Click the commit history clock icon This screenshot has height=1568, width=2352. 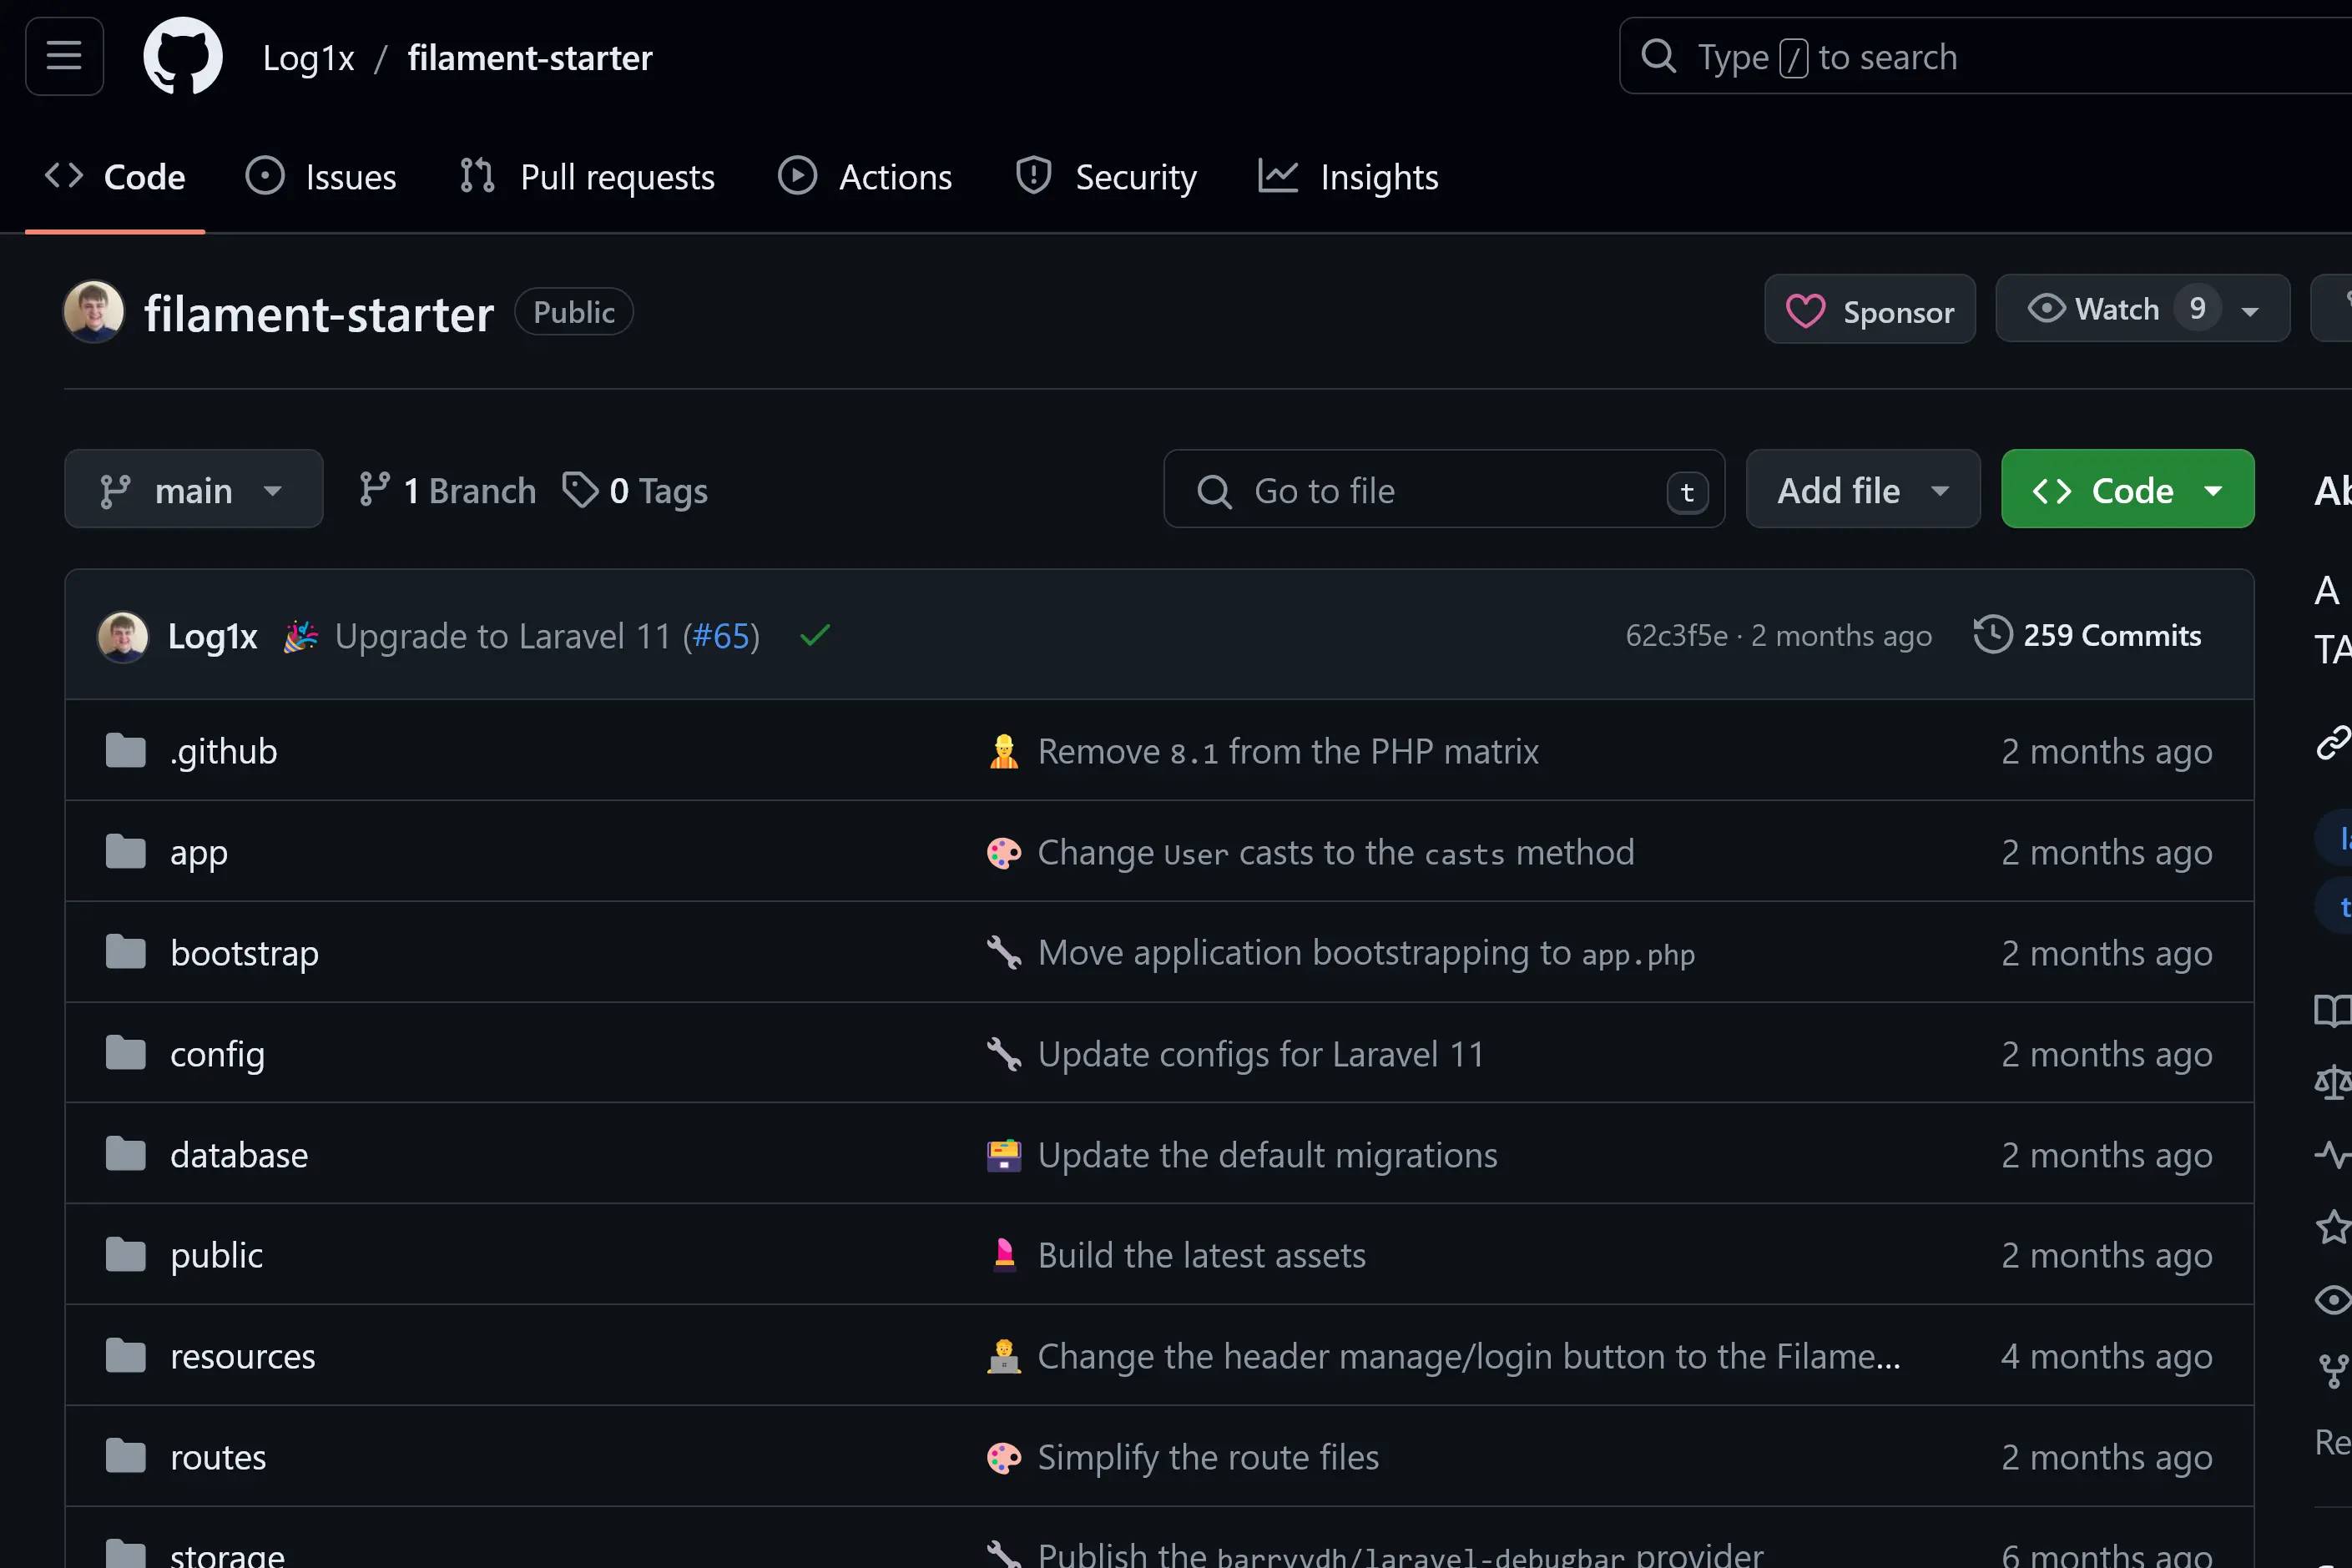point(1992,635)
